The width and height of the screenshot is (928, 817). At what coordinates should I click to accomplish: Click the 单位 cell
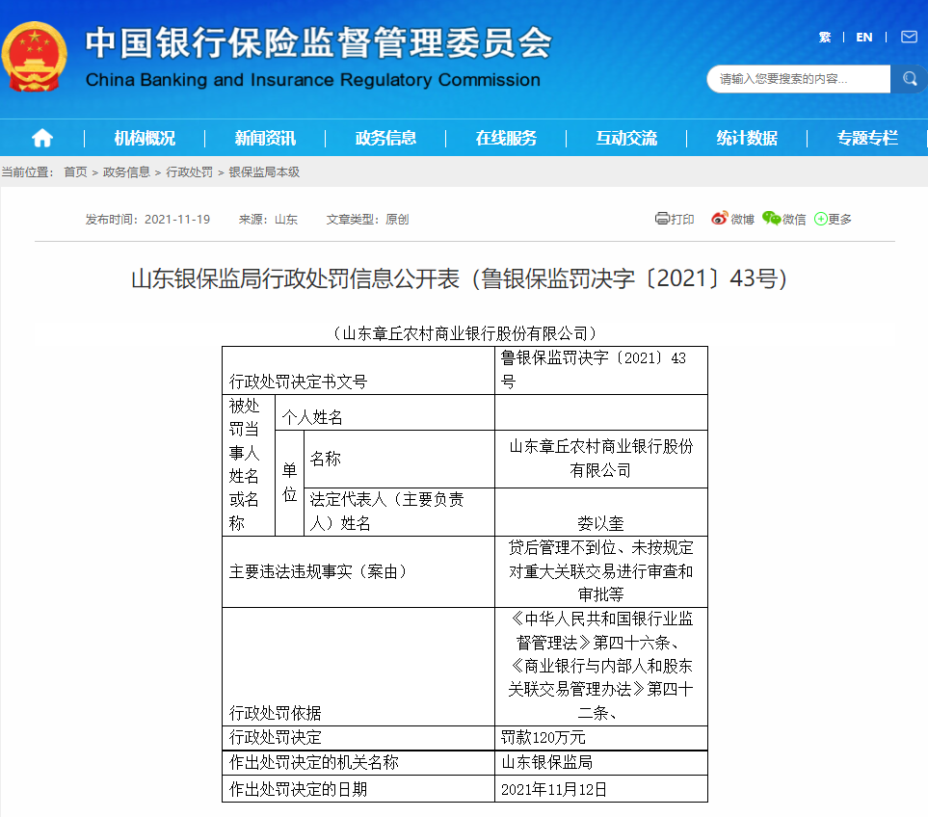289,483
